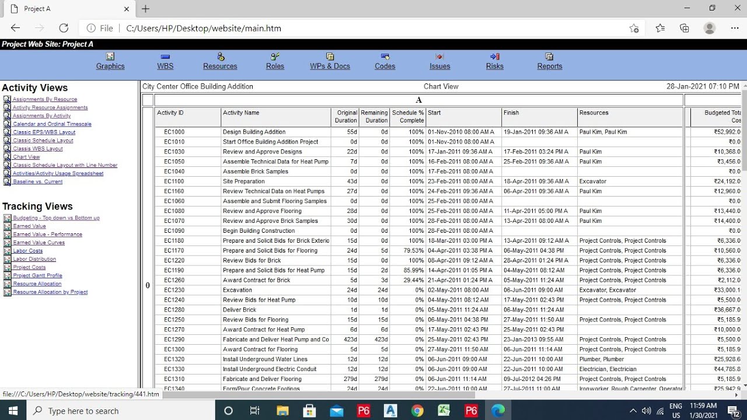Open the Favorites list icon

click(660, 28)
